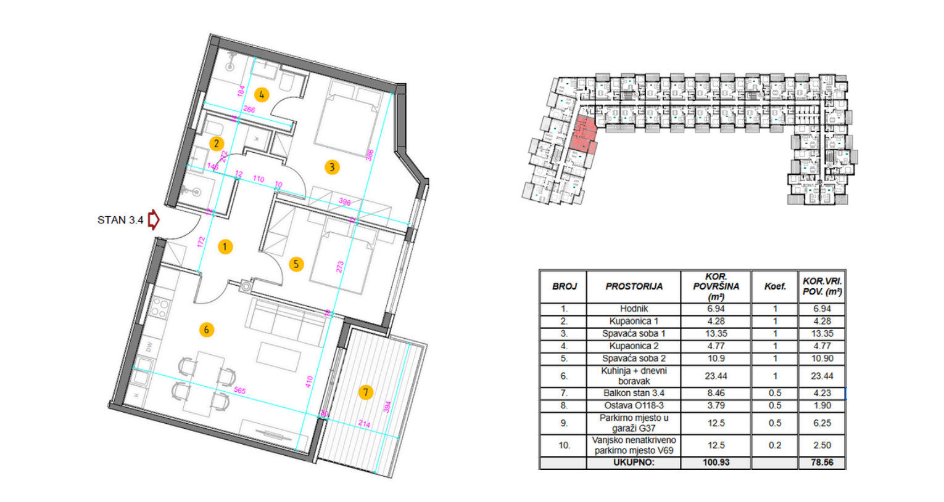Click yellow room marker number 1

point(225,247)
